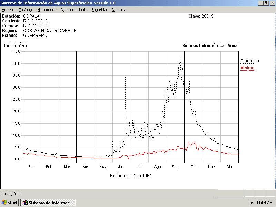Open the Catálogo menu
Image resolution: width=276 pixels, height=207 pixels.
(26, 10)
